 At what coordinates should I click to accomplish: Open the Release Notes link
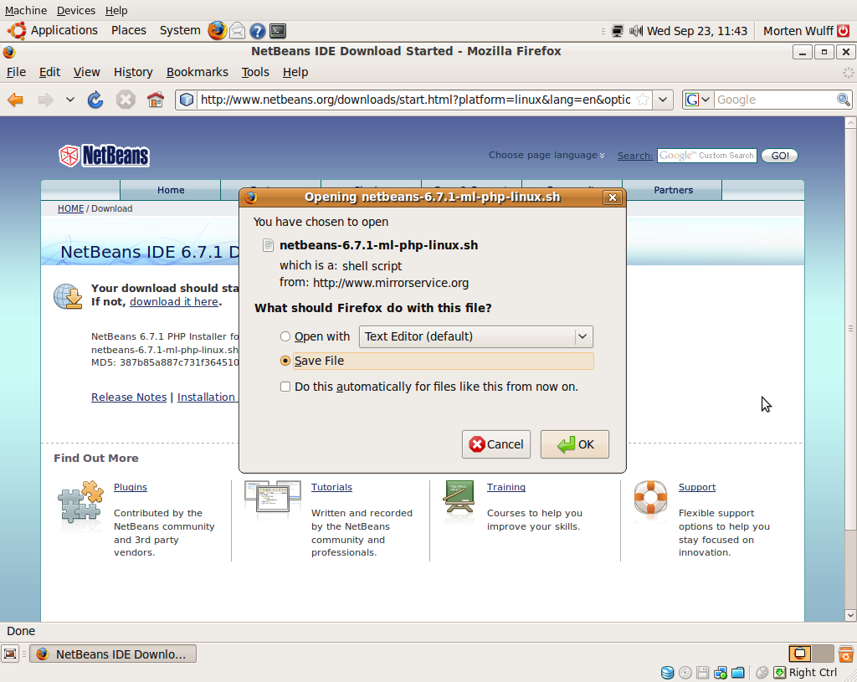(x=129, y=397)
